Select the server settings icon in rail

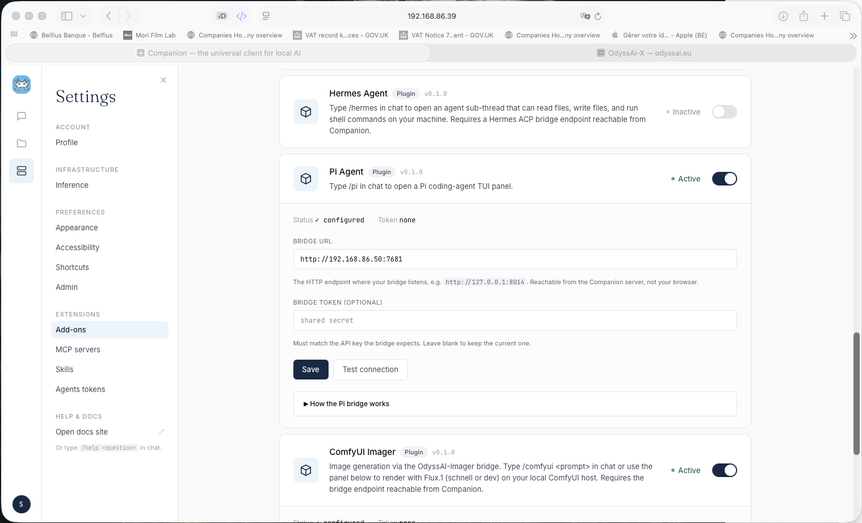click(x=22, y=171)
